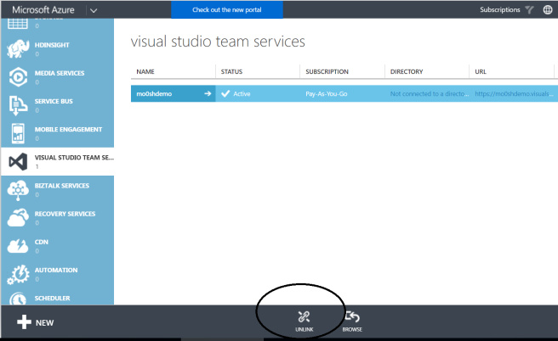Click the Active status checkmark
The image size is (558, 341).
pos(225,93)
